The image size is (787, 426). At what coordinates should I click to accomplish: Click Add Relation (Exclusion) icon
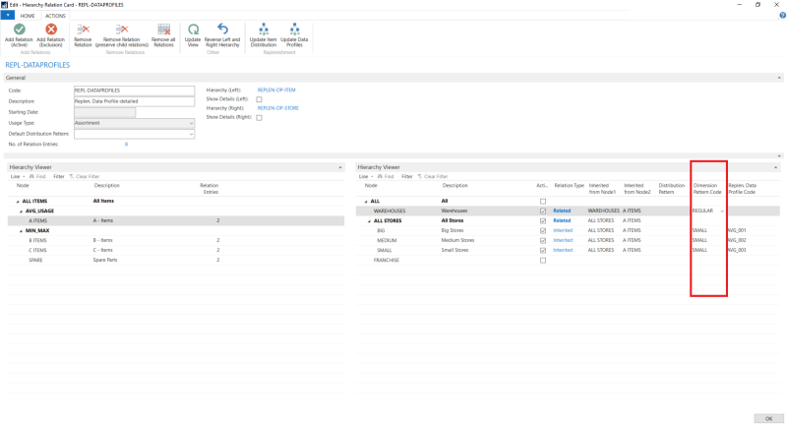(x=51, y=30)
